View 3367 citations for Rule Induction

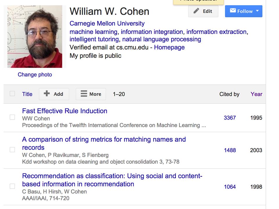pyautogui.click(x=230, y=118)
